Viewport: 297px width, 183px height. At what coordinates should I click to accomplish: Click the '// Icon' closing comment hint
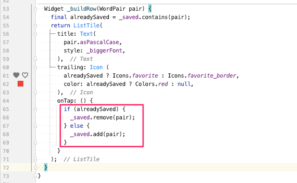[81, 92]
